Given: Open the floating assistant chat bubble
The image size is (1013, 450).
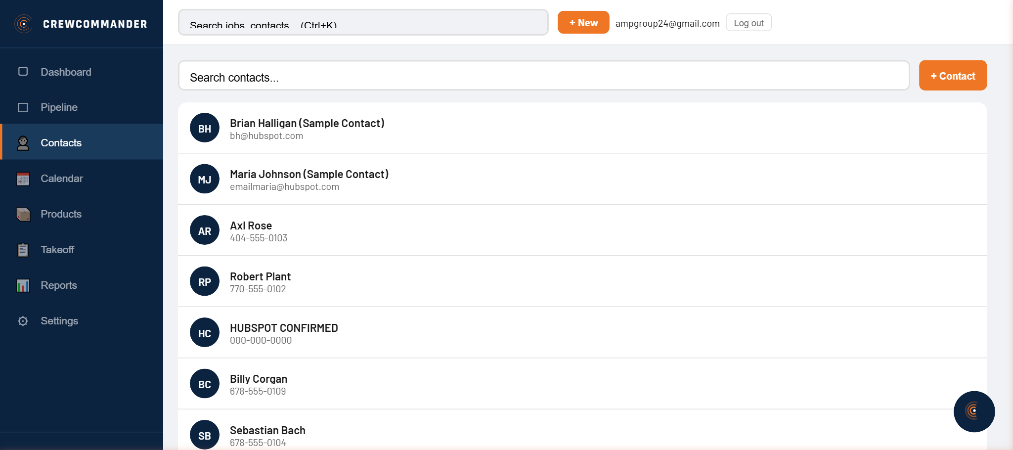Looking at the screenshot, I should click(973, 411).
